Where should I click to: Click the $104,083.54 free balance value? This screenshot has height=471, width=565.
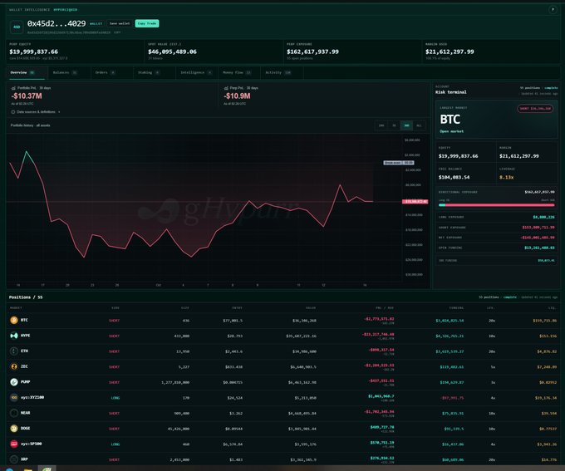454,177
